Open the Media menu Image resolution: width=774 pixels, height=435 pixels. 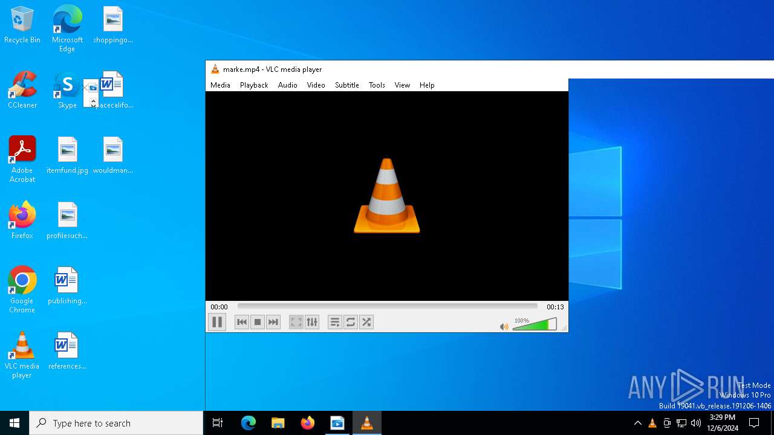pyautogui.click(x=220, y=85)
